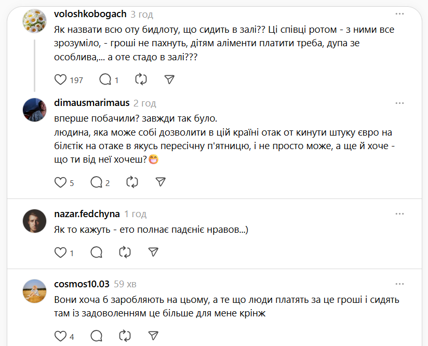Repost the voloshkobogach post
The height and width of the screenshot is (346, 428).
tap(141, 79)
